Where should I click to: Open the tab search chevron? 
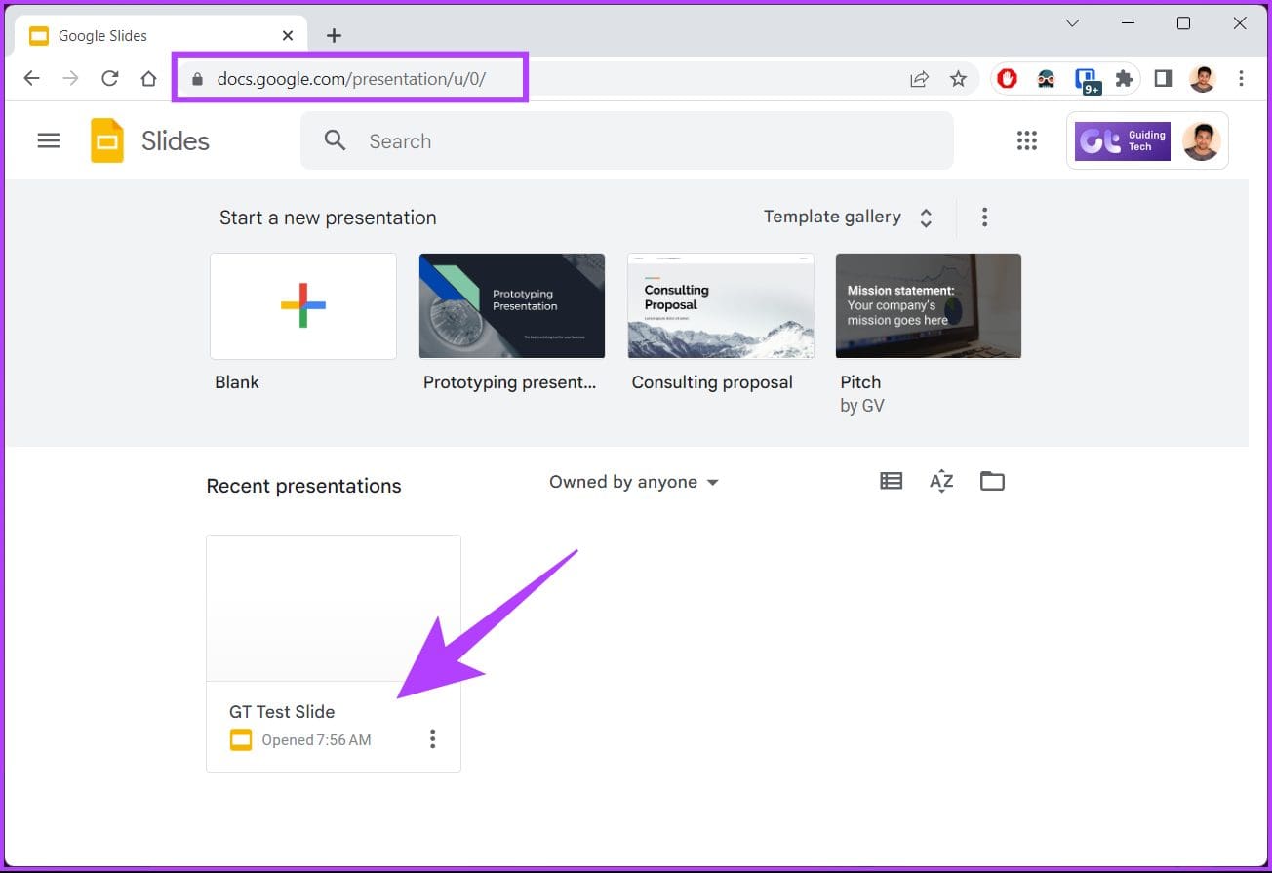point(1072,23)
